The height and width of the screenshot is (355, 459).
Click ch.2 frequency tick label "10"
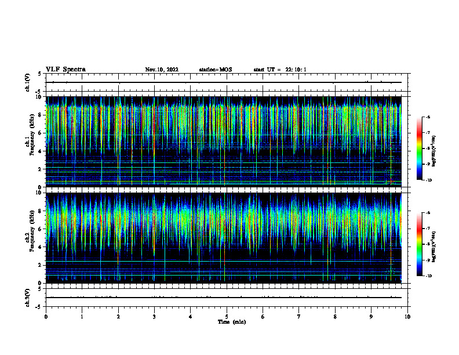point(40,193)
